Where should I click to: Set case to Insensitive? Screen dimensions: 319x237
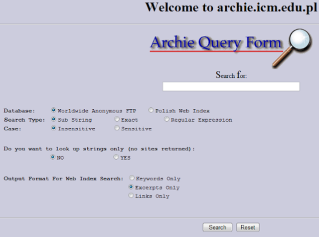[53, 128]
